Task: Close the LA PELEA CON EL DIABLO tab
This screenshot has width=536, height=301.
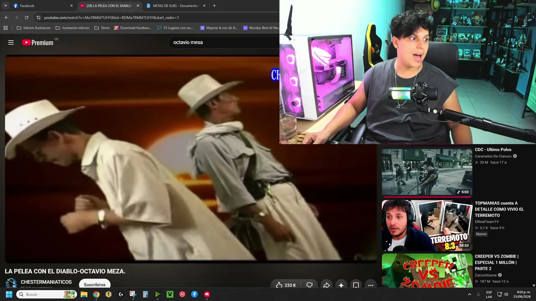Action: (x=138, y=6)
